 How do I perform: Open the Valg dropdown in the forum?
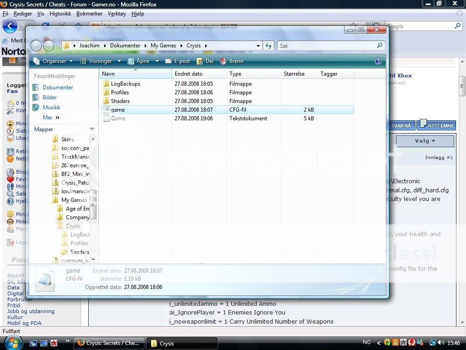[425, 141]
